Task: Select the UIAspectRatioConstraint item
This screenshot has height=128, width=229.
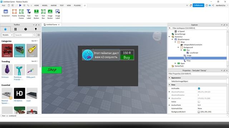Action: click(193, 45)
